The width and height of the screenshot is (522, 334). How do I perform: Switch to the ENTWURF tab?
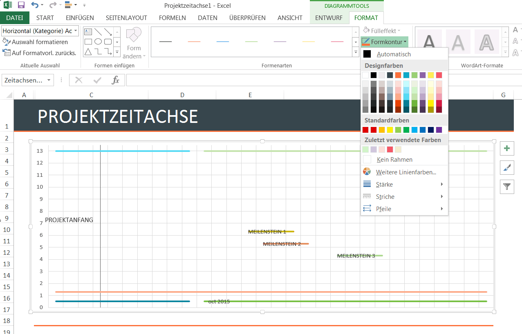329,18
